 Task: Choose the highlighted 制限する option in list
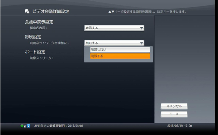(120, 56)
